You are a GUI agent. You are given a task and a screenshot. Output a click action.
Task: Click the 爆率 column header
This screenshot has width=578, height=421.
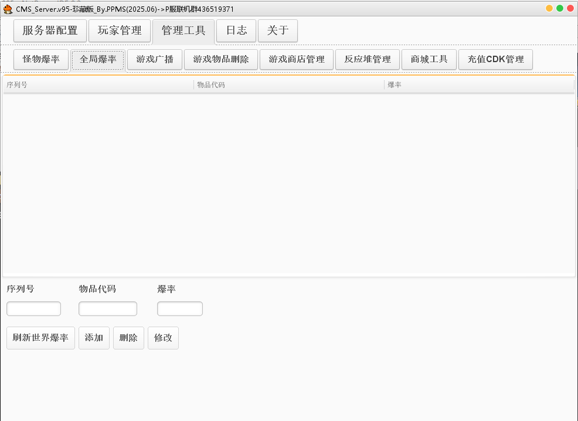coord(479,85)
